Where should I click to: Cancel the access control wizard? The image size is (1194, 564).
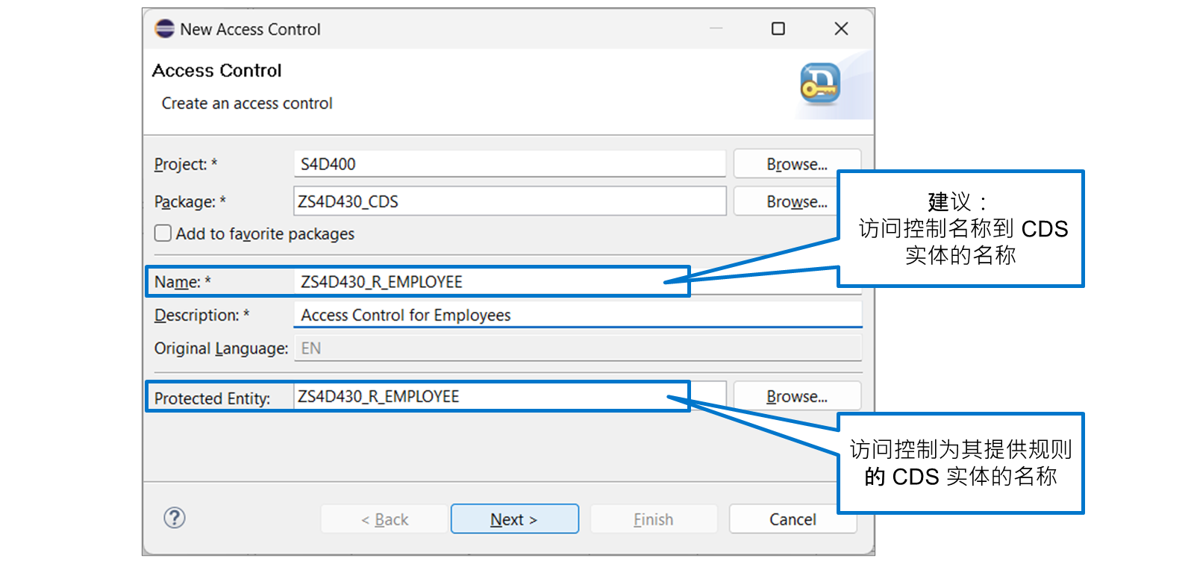click(793, 519)
